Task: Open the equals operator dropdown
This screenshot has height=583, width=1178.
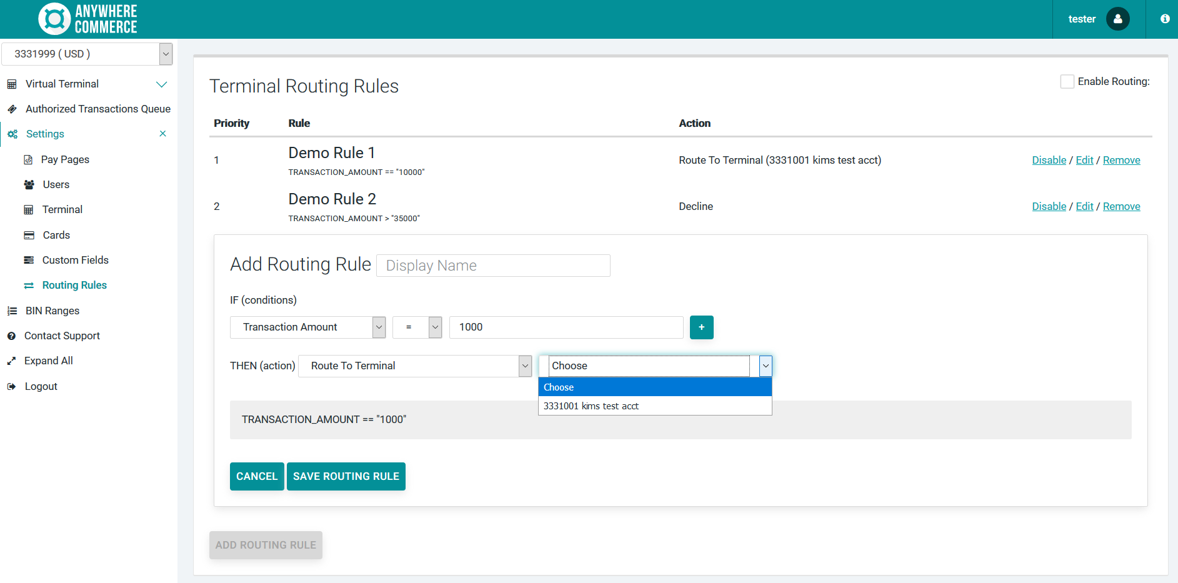Action: [417, 327]
